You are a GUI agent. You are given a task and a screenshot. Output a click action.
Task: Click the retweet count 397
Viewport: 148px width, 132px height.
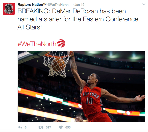tap(48, 127)
